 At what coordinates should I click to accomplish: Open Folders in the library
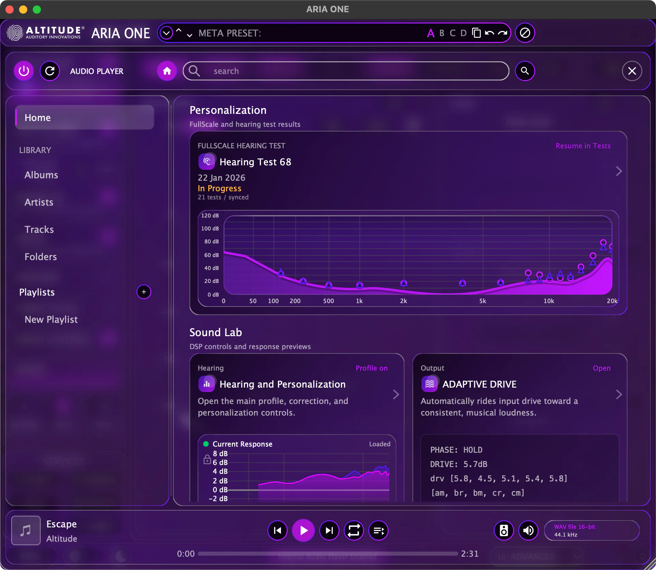[41, 257]
